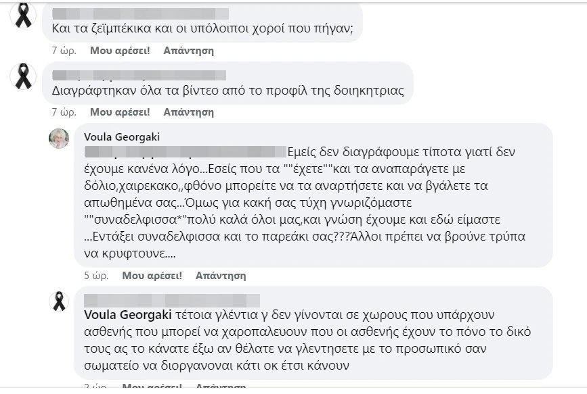
Task: Reply to the Διαγράφτηκαν όλα τα βίντεο comment
Action: point(189,112)
